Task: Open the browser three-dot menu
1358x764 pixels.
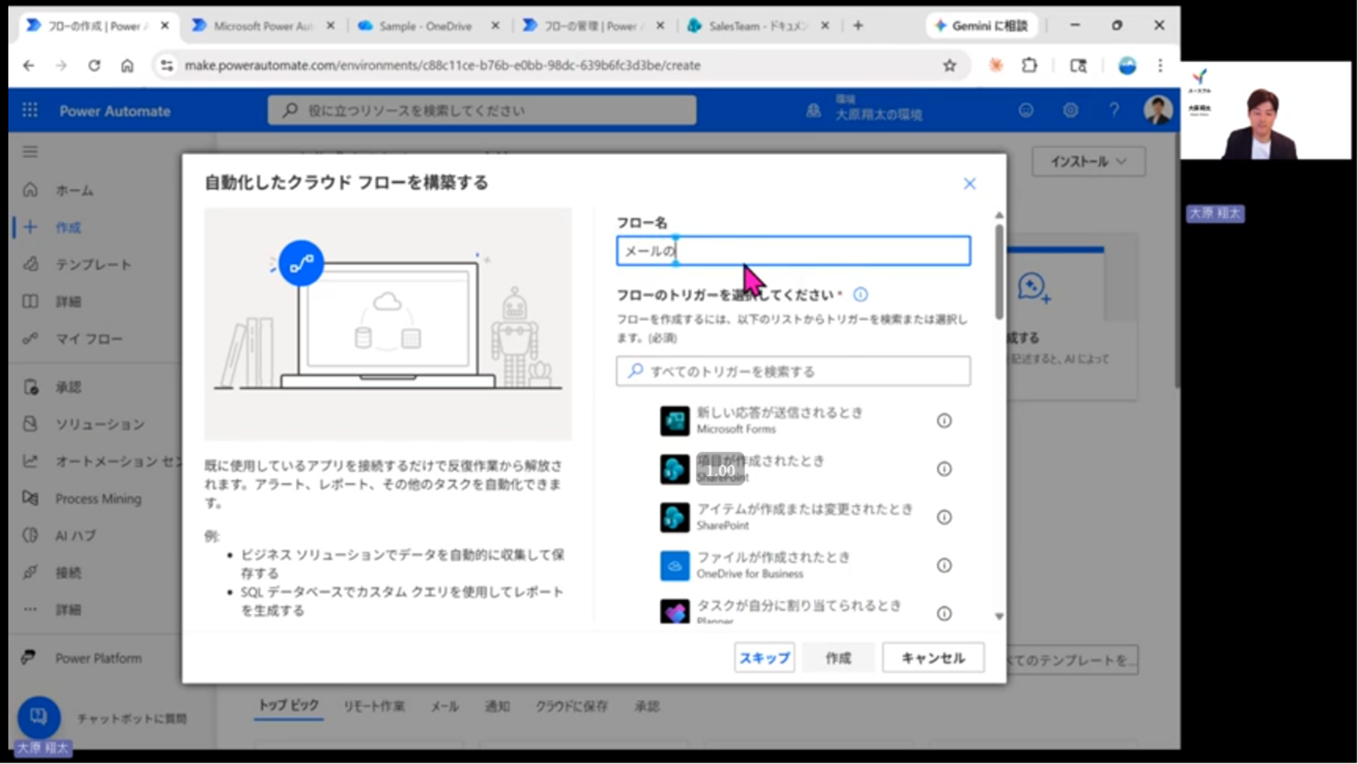Action: point(1160,65)
